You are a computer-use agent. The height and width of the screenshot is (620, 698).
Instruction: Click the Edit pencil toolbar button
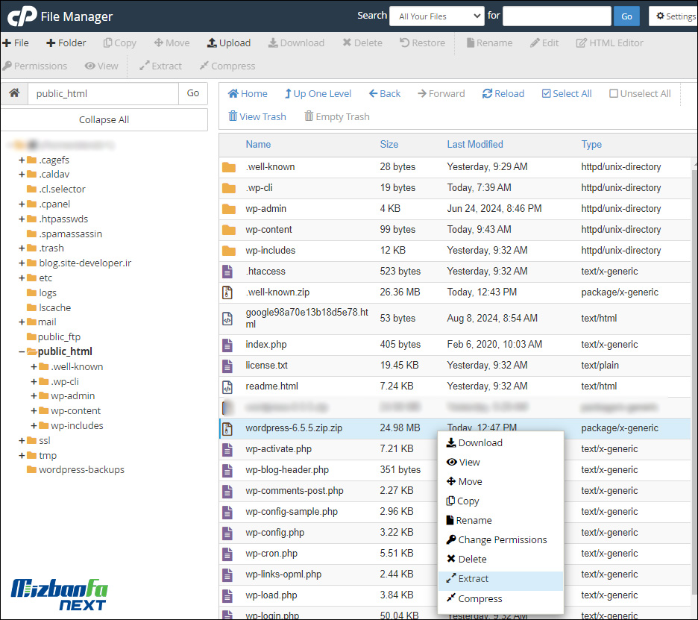click(544, 43)
